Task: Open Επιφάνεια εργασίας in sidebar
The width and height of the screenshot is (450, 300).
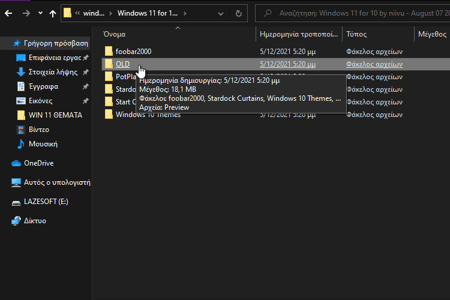Action: click(55, 58)
